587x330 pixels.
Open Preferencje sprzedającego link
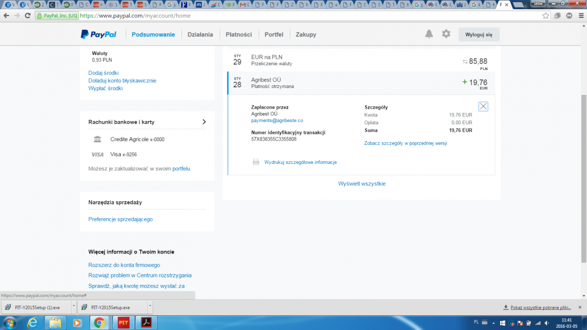120,219
